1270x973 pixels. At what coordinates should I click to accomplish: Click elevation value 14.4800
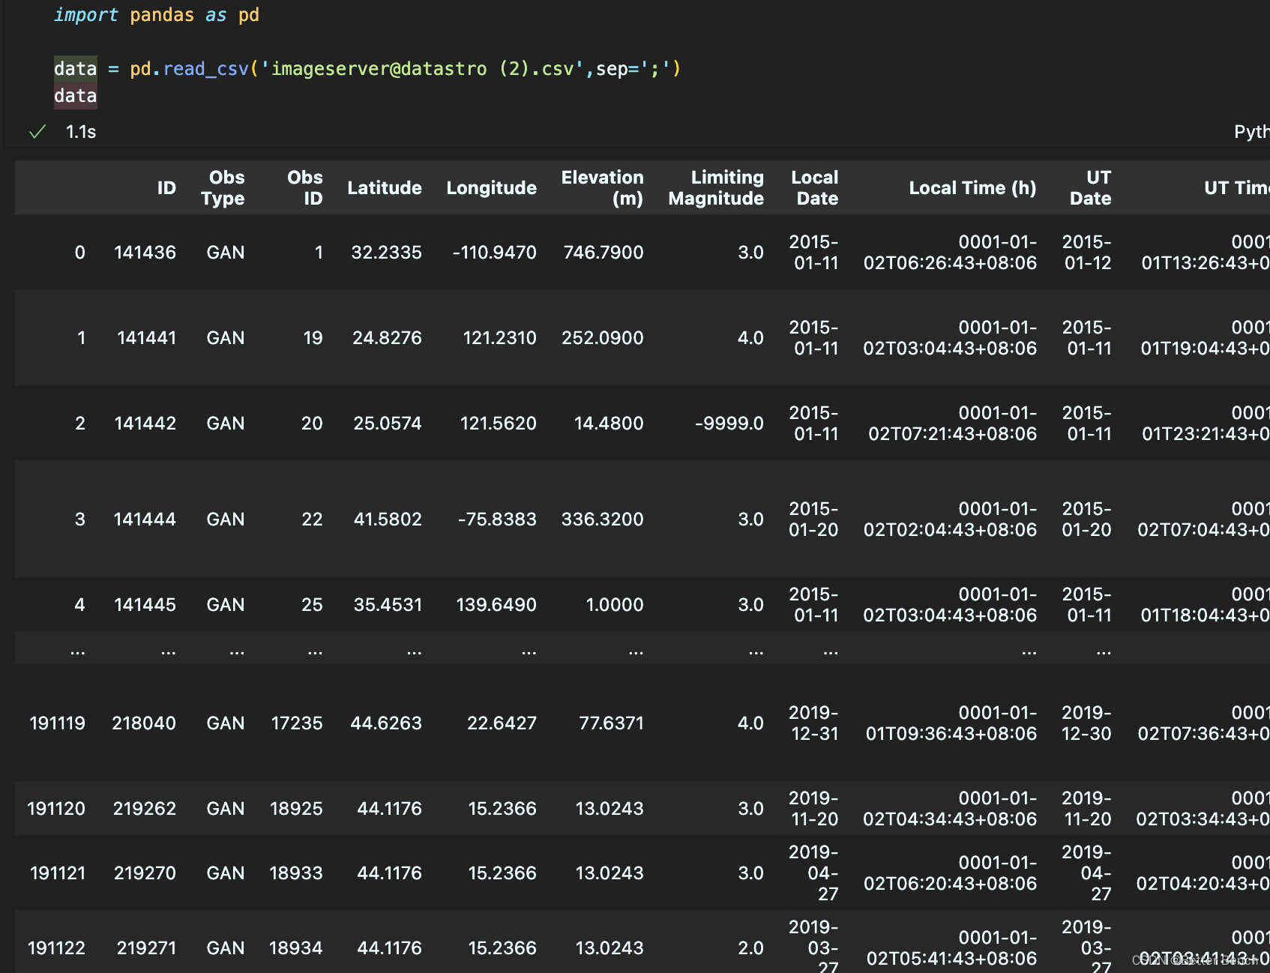coord(609,424)
